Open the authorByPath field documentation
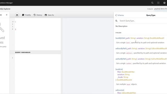Image resolution: width=167 pixels, height=94 pixels. point(121,59)
